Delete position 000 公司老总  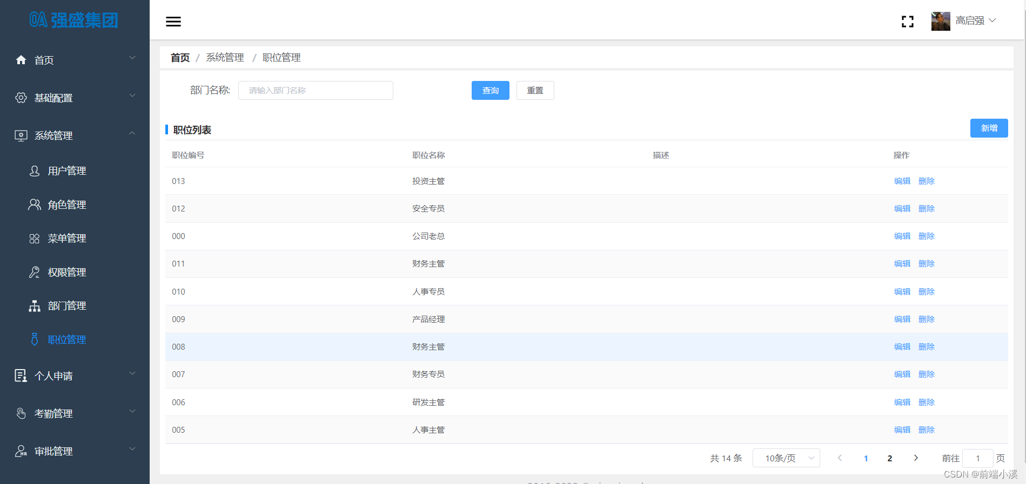(x=927, y=236)
